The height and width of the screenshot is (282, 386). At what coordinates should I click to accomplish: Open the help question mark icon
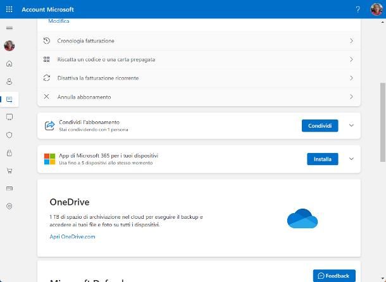(358, 9)
